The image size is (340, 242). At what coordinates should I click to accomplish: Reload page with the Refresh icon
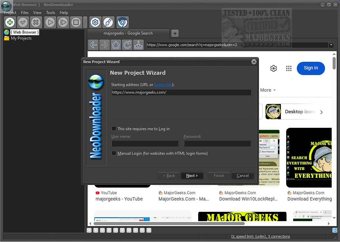(x=127, y=45)
